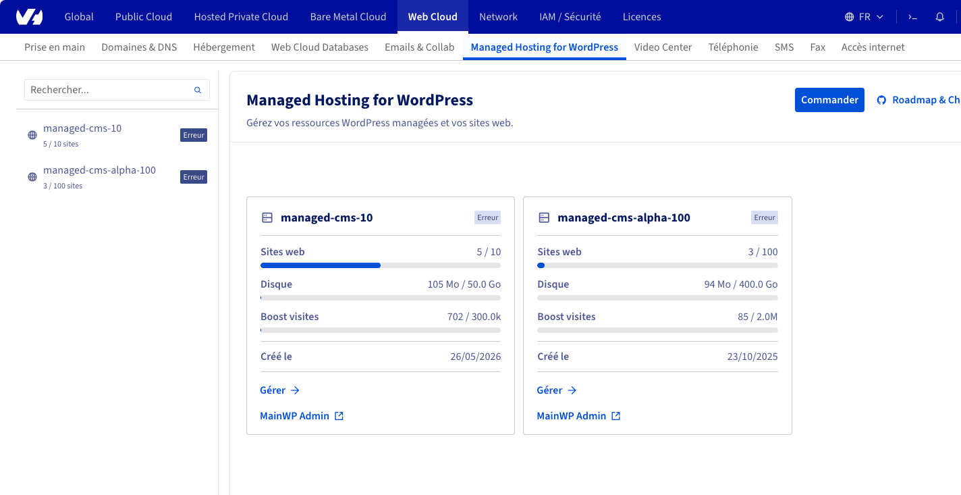Click creation date 23/10/2025
Screen dimensions: 961x495
coord(752,357)
